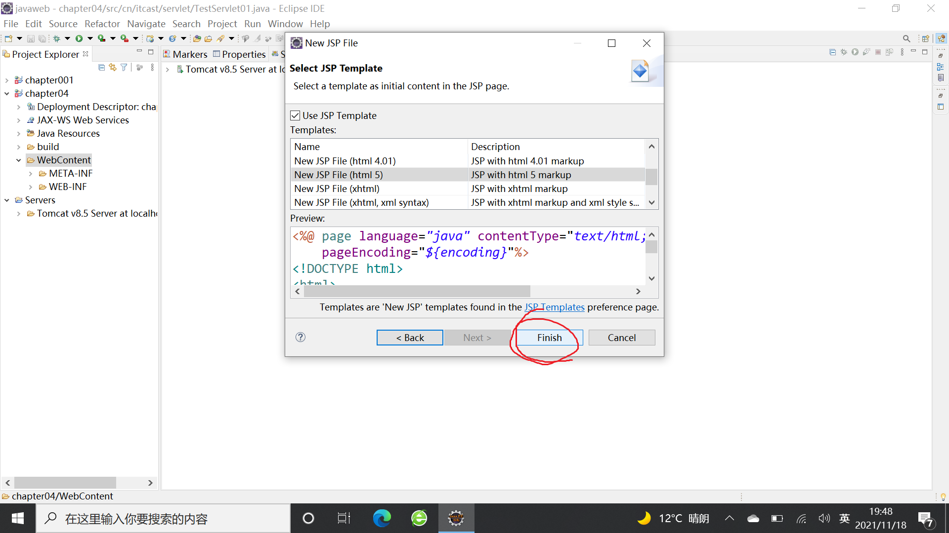Select New JSP File (xhtml) template
The height and width of the screenshot is (533, 949).
click(337, 189)
